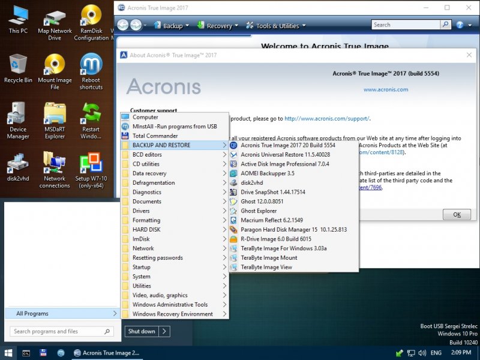Image resolution: width=480 pixels, height=360 pixels.
Task: Open Video, audio, graphics folder
Action: pos(175,295)
